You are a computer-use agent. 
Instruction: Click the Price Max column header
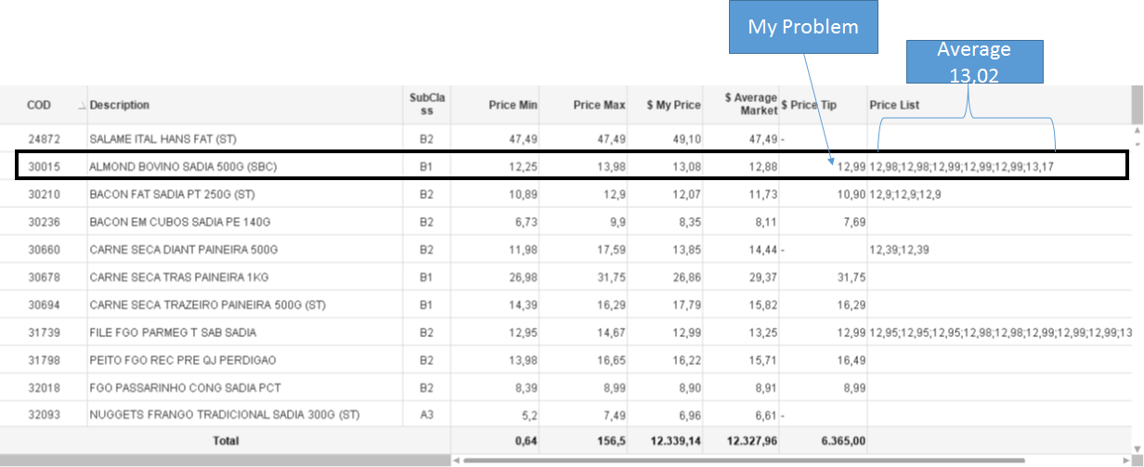tap(599, 105)
